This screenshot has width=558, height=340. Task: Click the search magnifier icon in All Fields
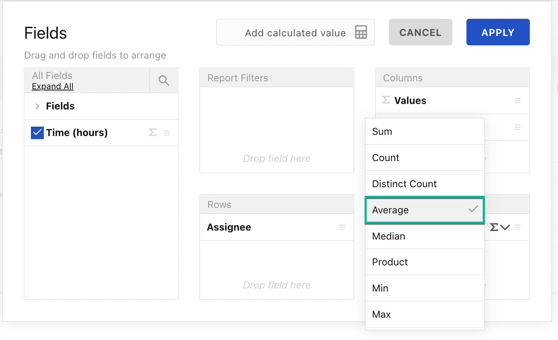[164, 81]
